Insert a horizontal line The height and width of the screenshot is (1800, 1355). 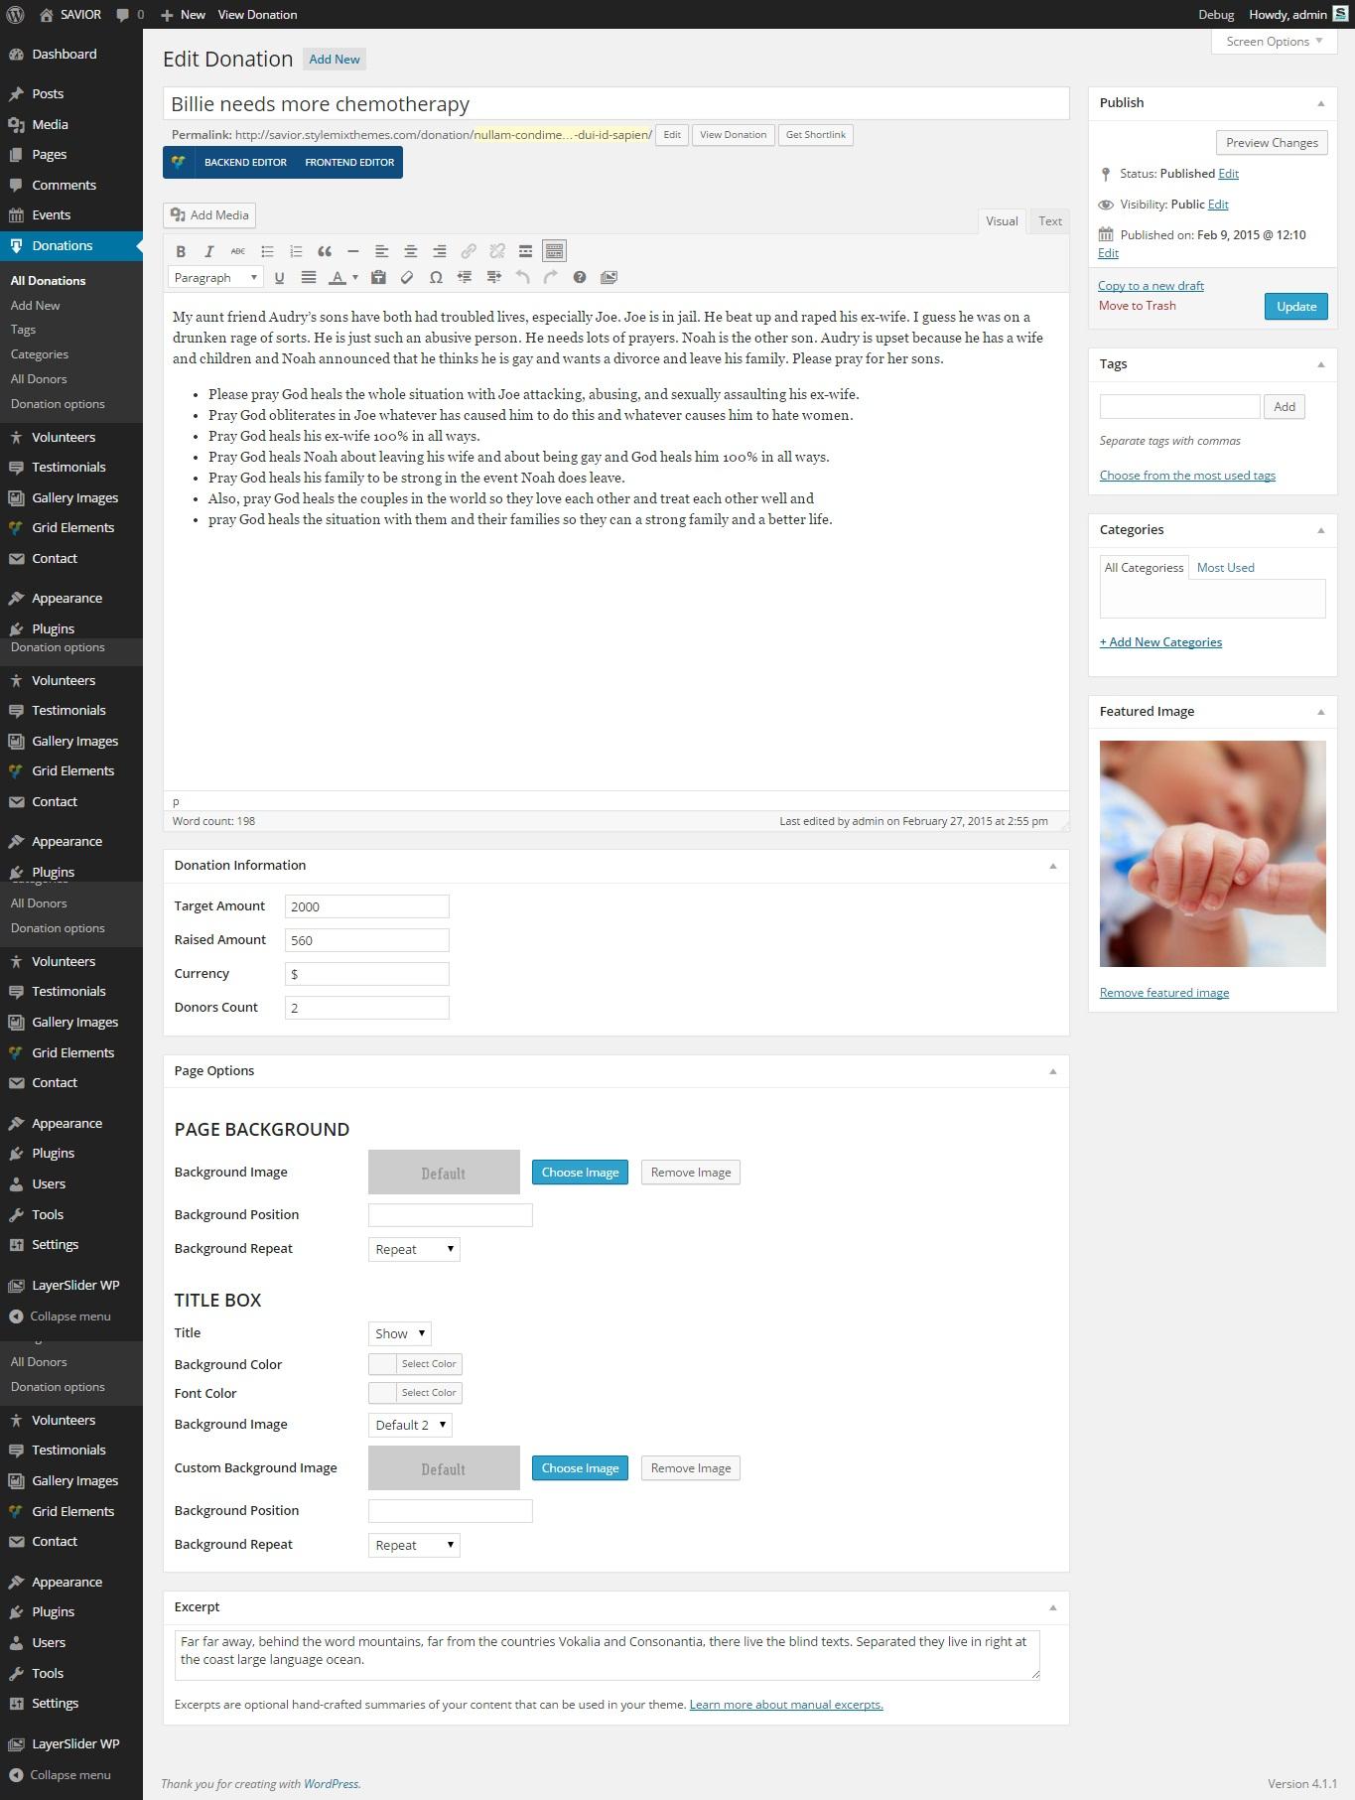(x=353, y=251)
